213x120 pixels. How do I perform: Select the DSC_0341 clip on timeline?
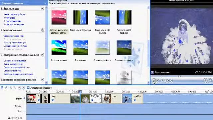tap(91, 98)
